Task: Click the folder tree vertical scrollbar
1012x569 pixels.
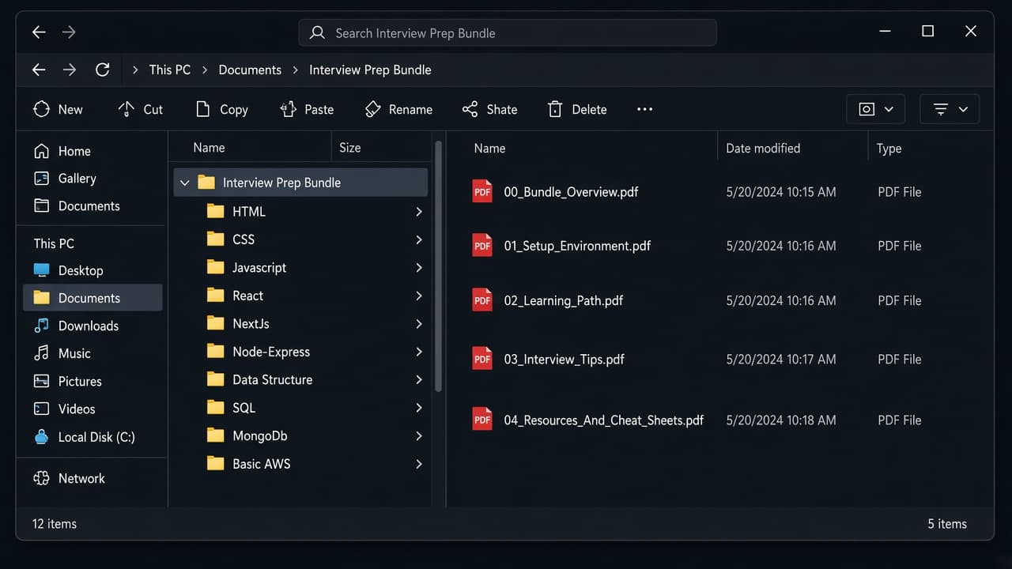Action: [x=438, y=266]
